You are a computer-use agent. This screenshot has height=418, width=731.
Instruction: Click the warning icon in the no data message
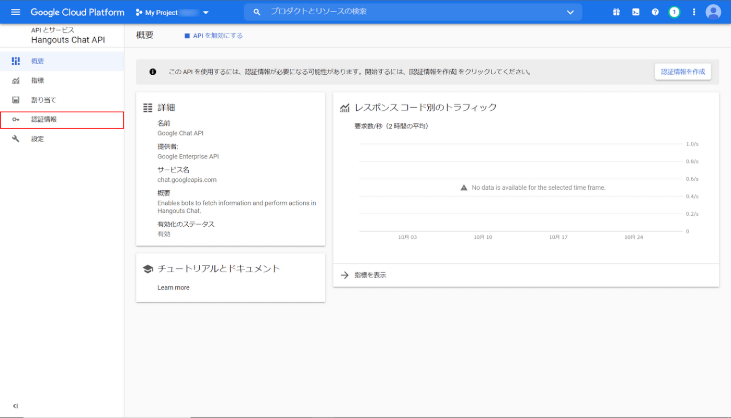(464, 187)
